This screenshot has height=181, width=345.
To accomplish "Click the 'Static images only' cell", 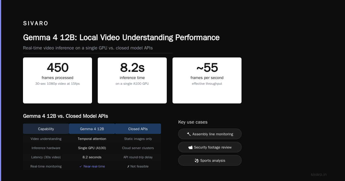I will 138,139.
